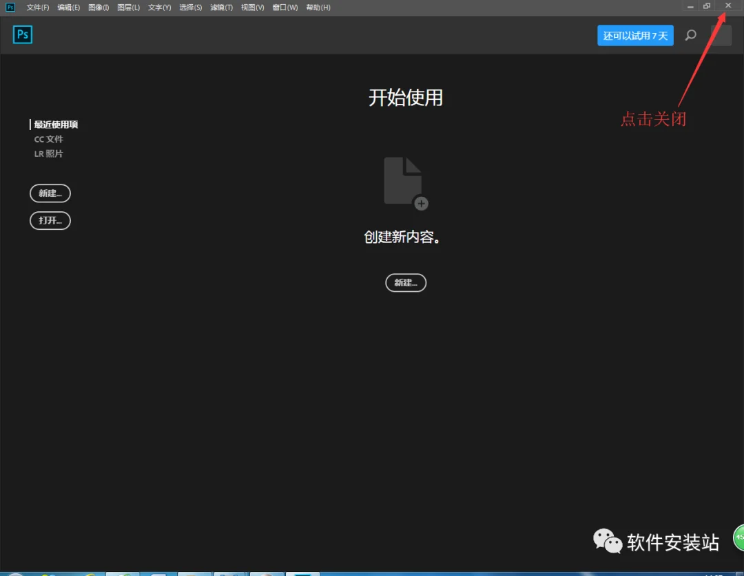744x576 pixels.
Task: Select 最近使用项 in the sidebar
Action: tap(56, 125)
